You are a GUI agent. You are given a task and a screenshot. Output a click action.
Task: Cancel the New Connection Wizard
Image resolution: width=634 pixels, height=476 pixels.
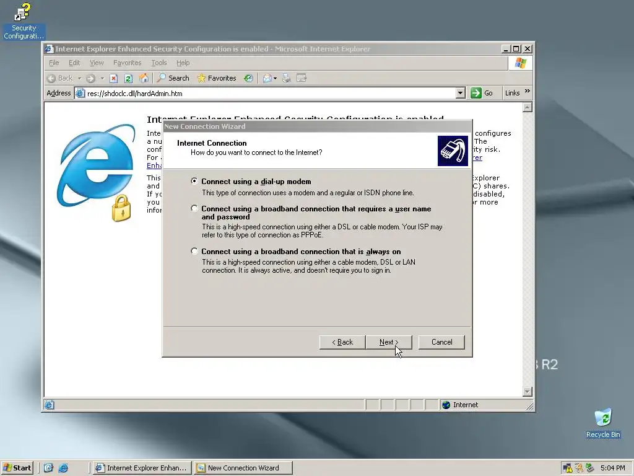[x=441, y=342]
